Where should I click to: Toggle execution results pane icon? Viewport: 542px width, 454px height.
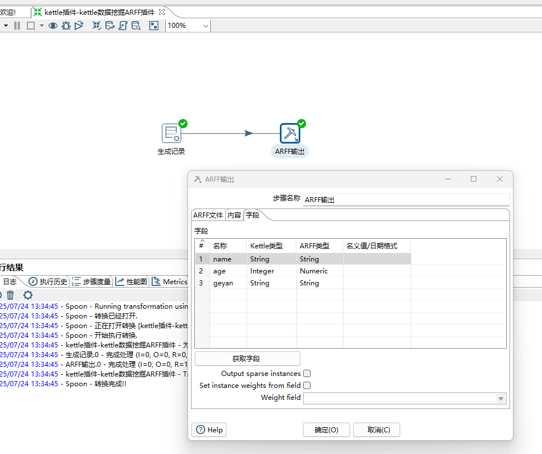(154, 26)
